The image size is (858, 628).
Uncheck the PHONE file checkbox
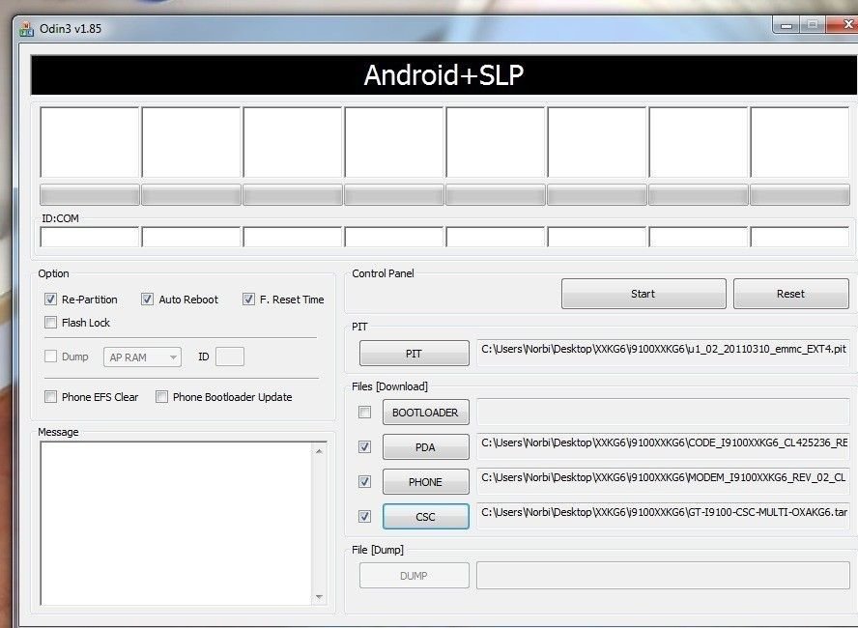pyautogui.click(x=364, y=481)
